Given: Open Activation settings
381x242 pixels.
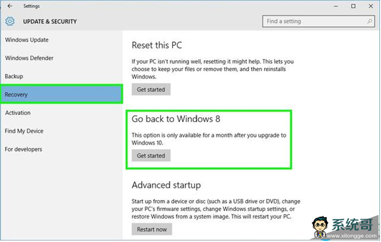Looking at the screenshot, I should click(x=18, y=113).
